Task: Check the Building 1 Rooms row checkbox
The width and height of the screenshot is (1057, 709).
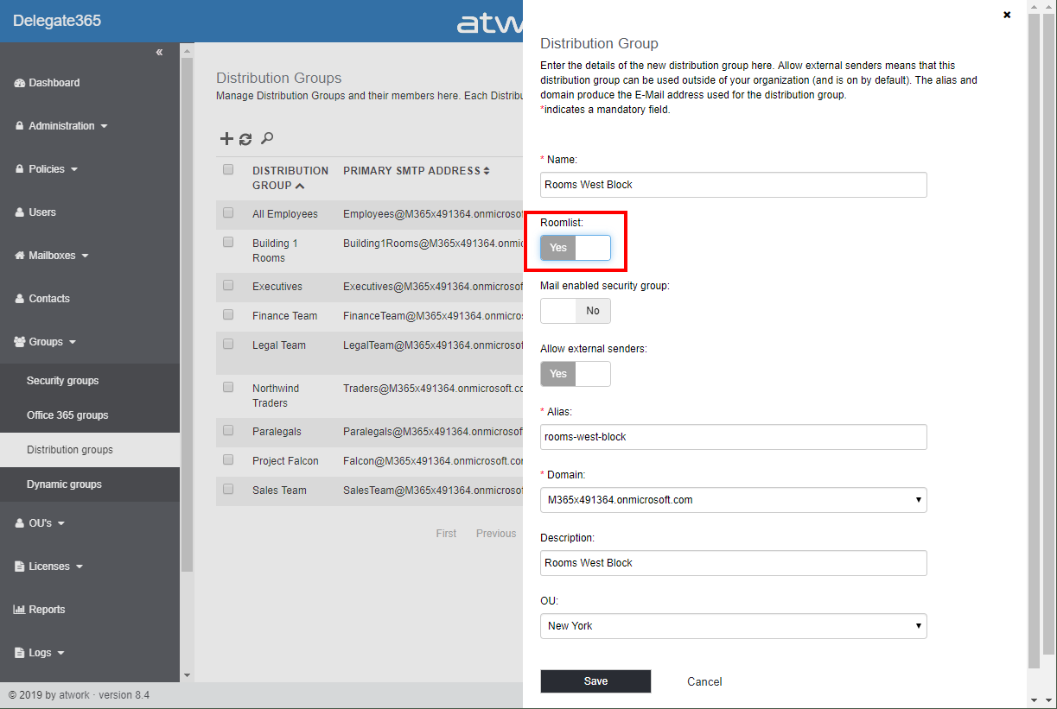Action: pos(228,242)
